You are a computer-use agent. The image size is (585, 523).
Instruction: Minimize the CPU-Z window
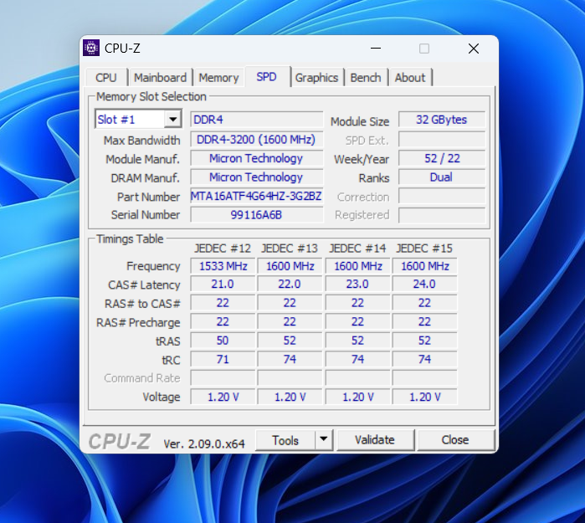point(374,49)
